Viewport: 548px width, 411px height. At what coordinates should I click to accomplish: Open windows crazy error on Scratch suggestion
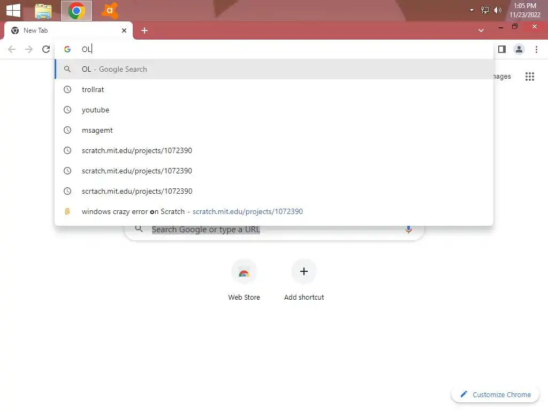tap(274, 211)
